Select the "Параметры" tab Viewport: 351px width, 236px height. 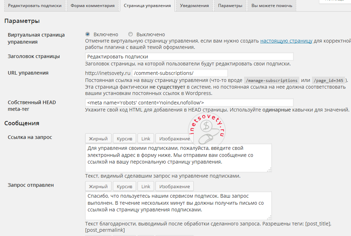coord(230,6)
